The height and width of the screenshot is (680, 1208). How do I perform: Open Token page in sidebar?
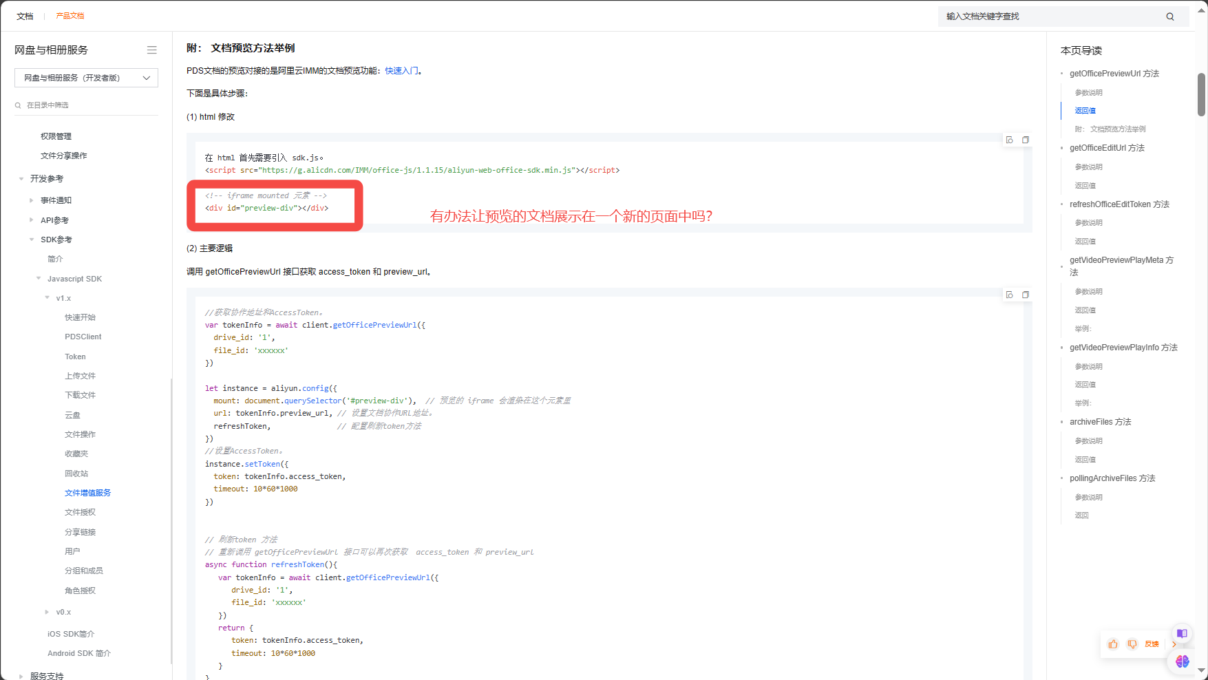coord(75,357)
